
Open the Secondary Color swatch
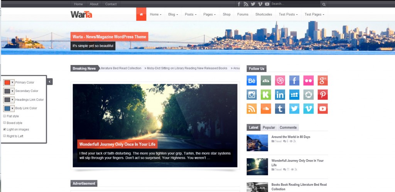coord(9,91)
